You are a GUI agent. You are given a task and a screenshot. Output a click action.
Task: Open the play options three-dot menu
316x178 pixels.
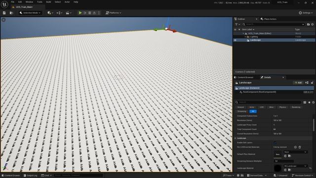(99, 13)
